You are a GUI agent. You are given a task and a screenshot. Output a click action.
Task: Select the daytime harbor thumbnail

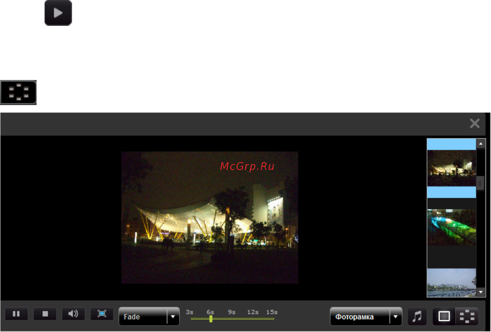(451, 283)
